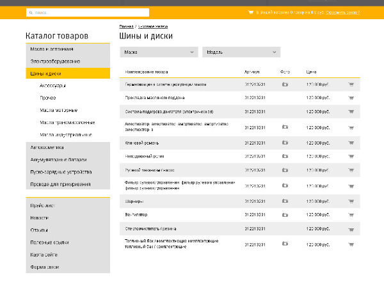This screenshot has height=307, width=384.
Task: Open the 'Новости' link
Action: click(40, 218)
